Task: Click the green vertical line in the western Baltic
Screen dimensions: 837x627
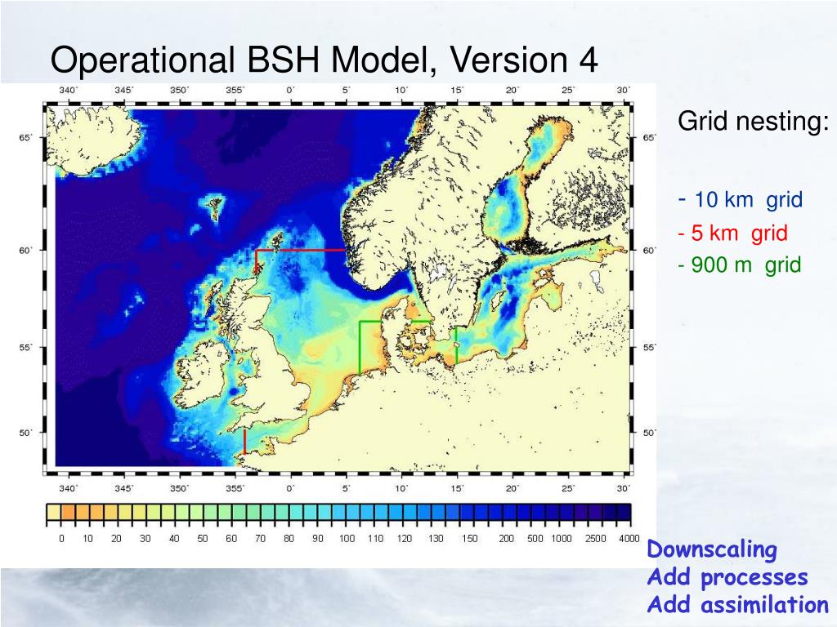Action: (456, 345)
